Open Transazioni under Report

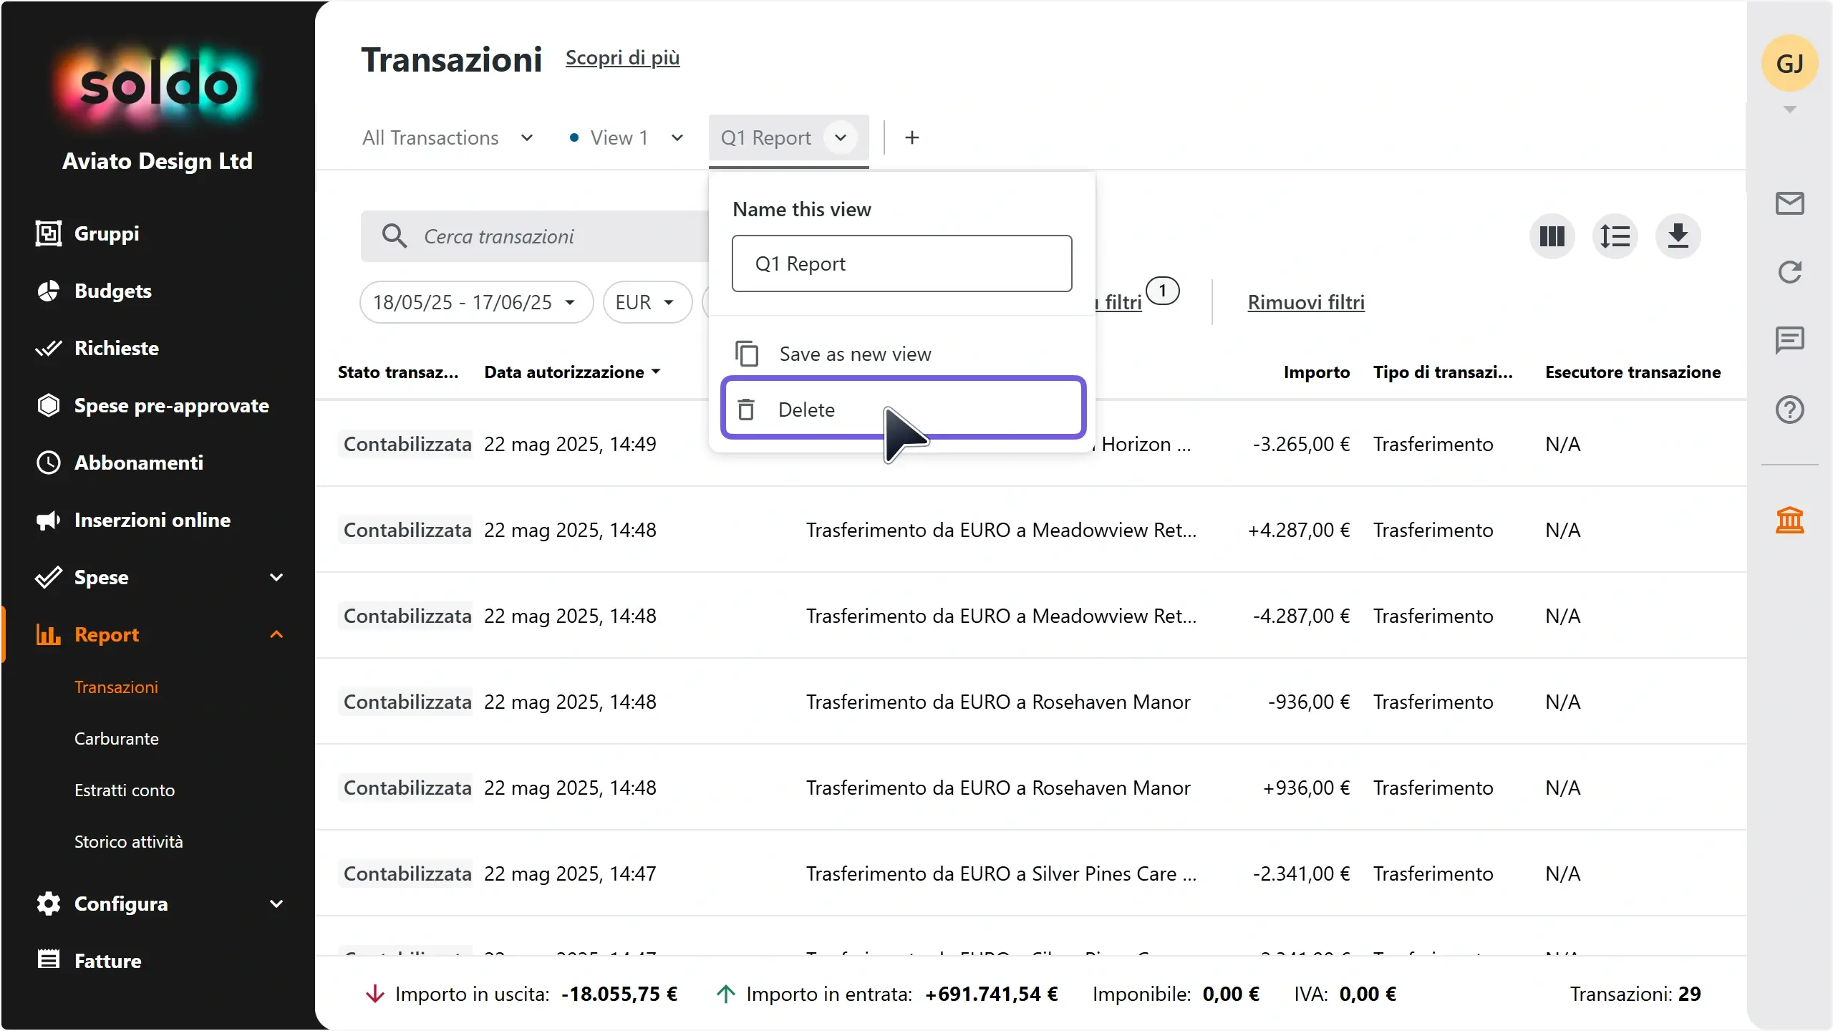click(x=116, y=687)
